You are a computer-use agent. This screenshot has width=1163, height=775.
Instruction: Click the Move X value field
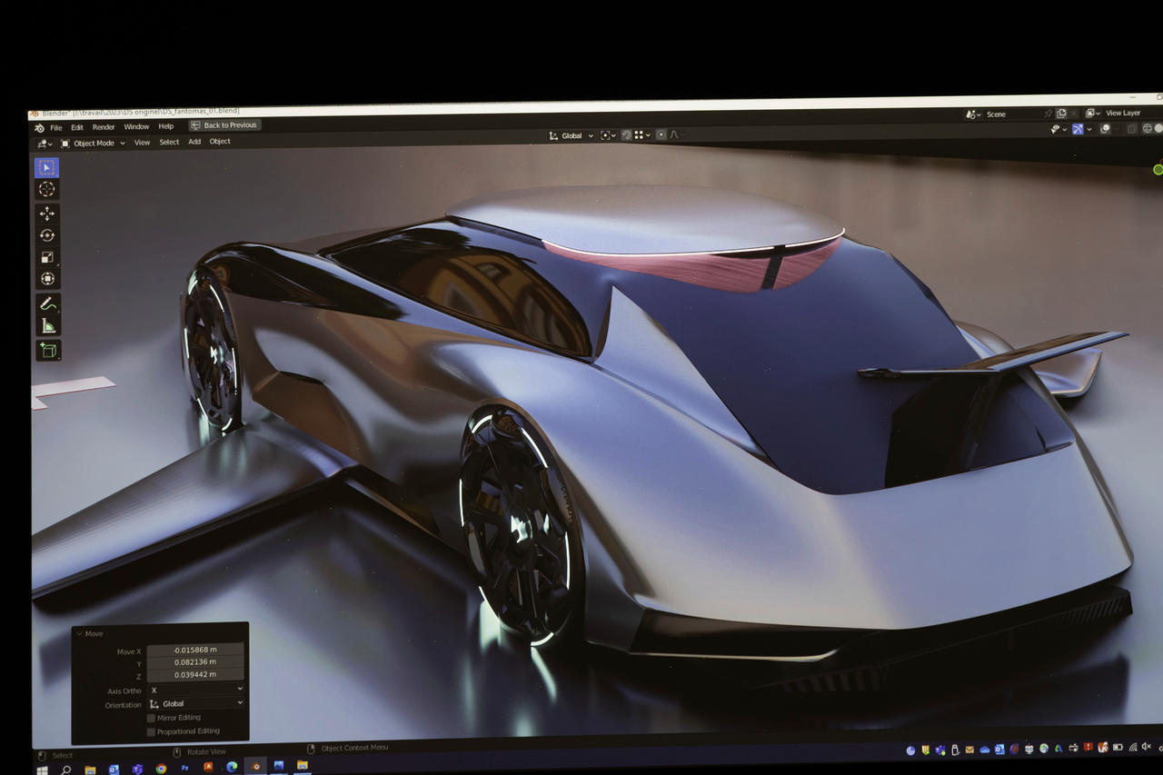195,651
